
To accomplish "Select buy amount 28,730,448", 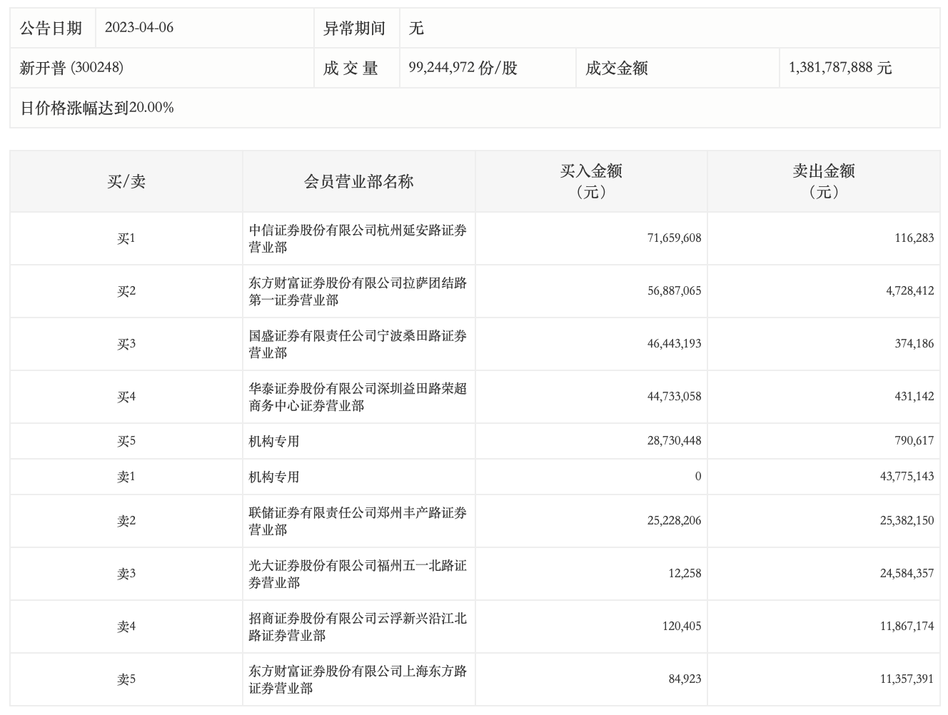I will coord(674,441).
